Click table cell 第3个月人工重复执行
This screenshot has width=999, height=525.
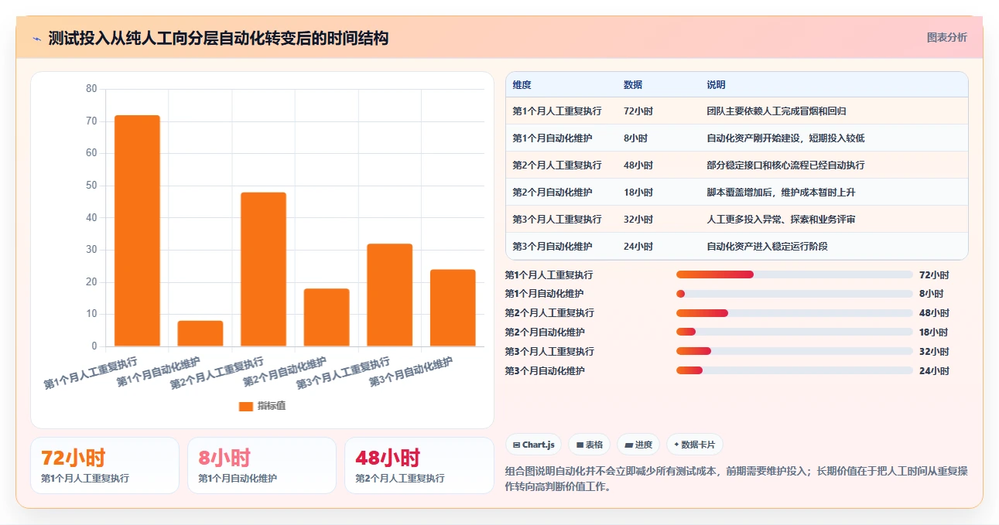click(557, 220)
